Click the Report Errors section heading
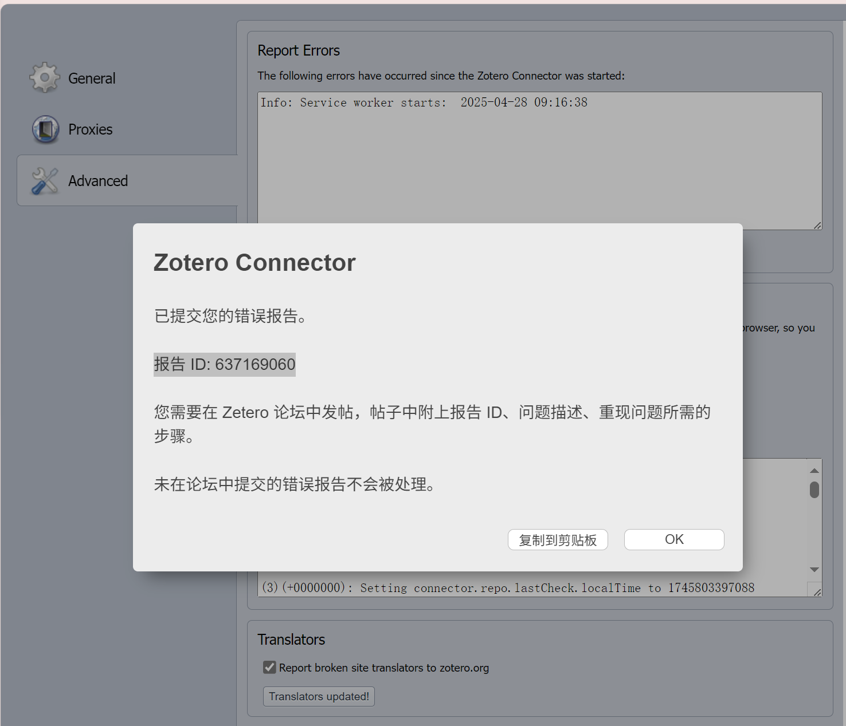The width and height of the screenshot is (846, 726). coord(299,50)
